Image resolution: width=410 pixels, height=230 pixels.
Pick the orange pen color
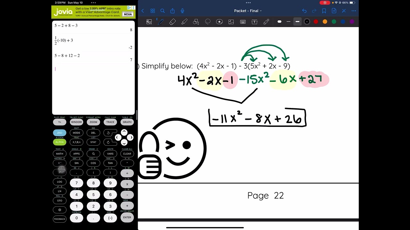tap(325, 22)
